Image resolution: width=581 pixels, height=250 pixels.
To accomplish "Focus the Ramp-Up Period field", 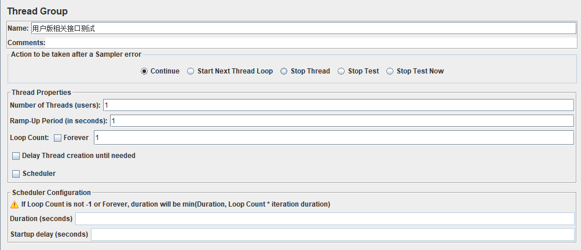I will point(342,121).
